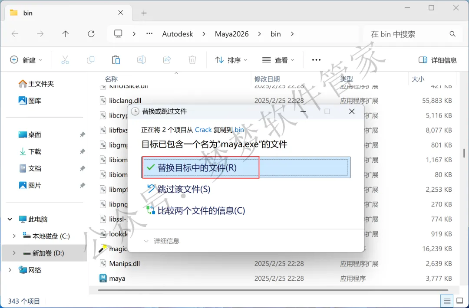Open the View (查看) dropdown
This screenshot has width=469, height=308.
point(278,60)
